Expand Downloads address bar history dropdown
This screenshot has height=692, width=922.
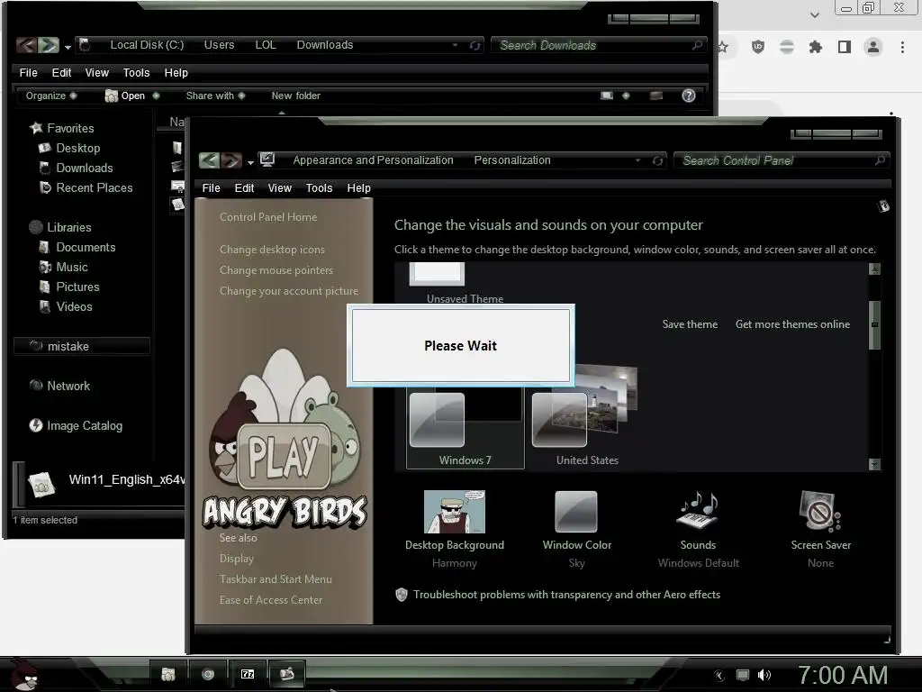coord(455,45)
